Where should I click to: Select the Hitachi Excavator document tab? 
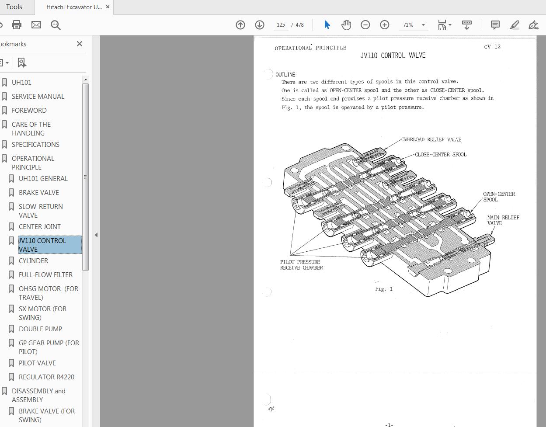click(72, 7)
